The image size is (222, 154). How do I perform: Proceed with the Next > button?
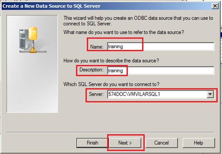[x=125, y=143]
